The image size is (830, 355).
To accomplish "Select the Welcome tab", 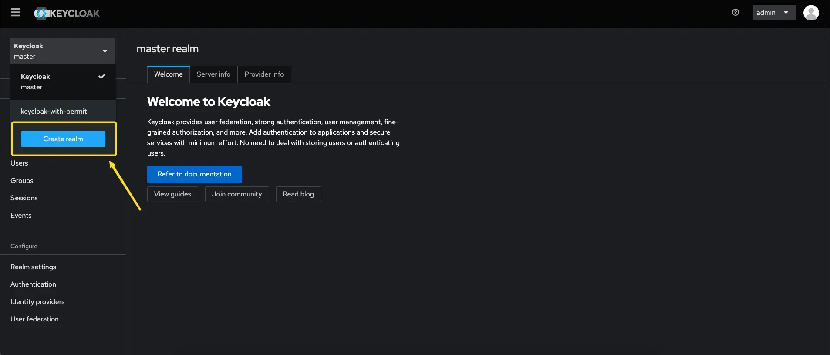I will coord(168,74).
